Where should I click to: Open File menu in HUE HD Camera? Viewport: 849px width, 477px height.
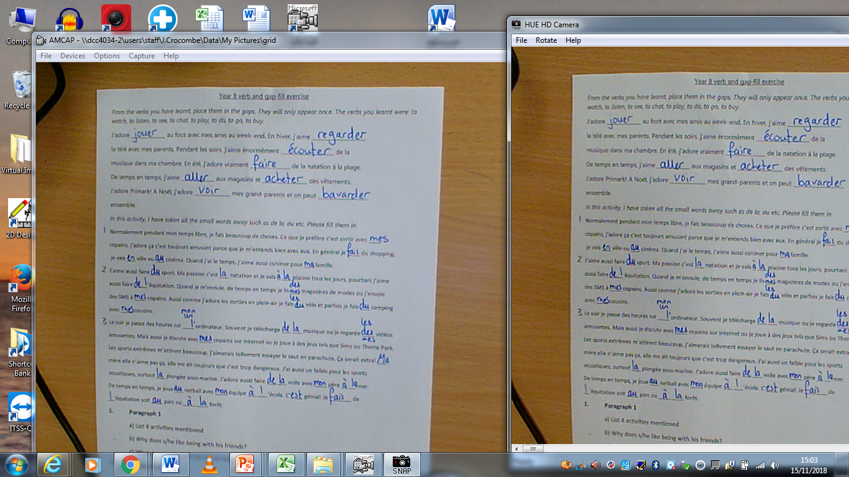(521, 40)
